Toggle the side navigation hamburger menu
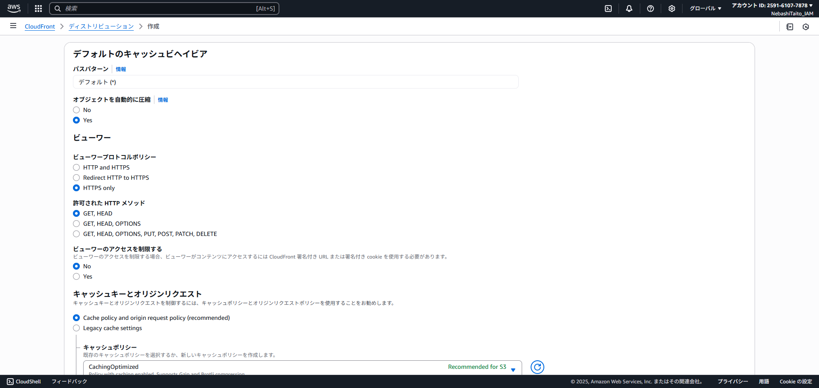This screenshot has height=388, width=819. pyautogui.click(x=13, y=26)
